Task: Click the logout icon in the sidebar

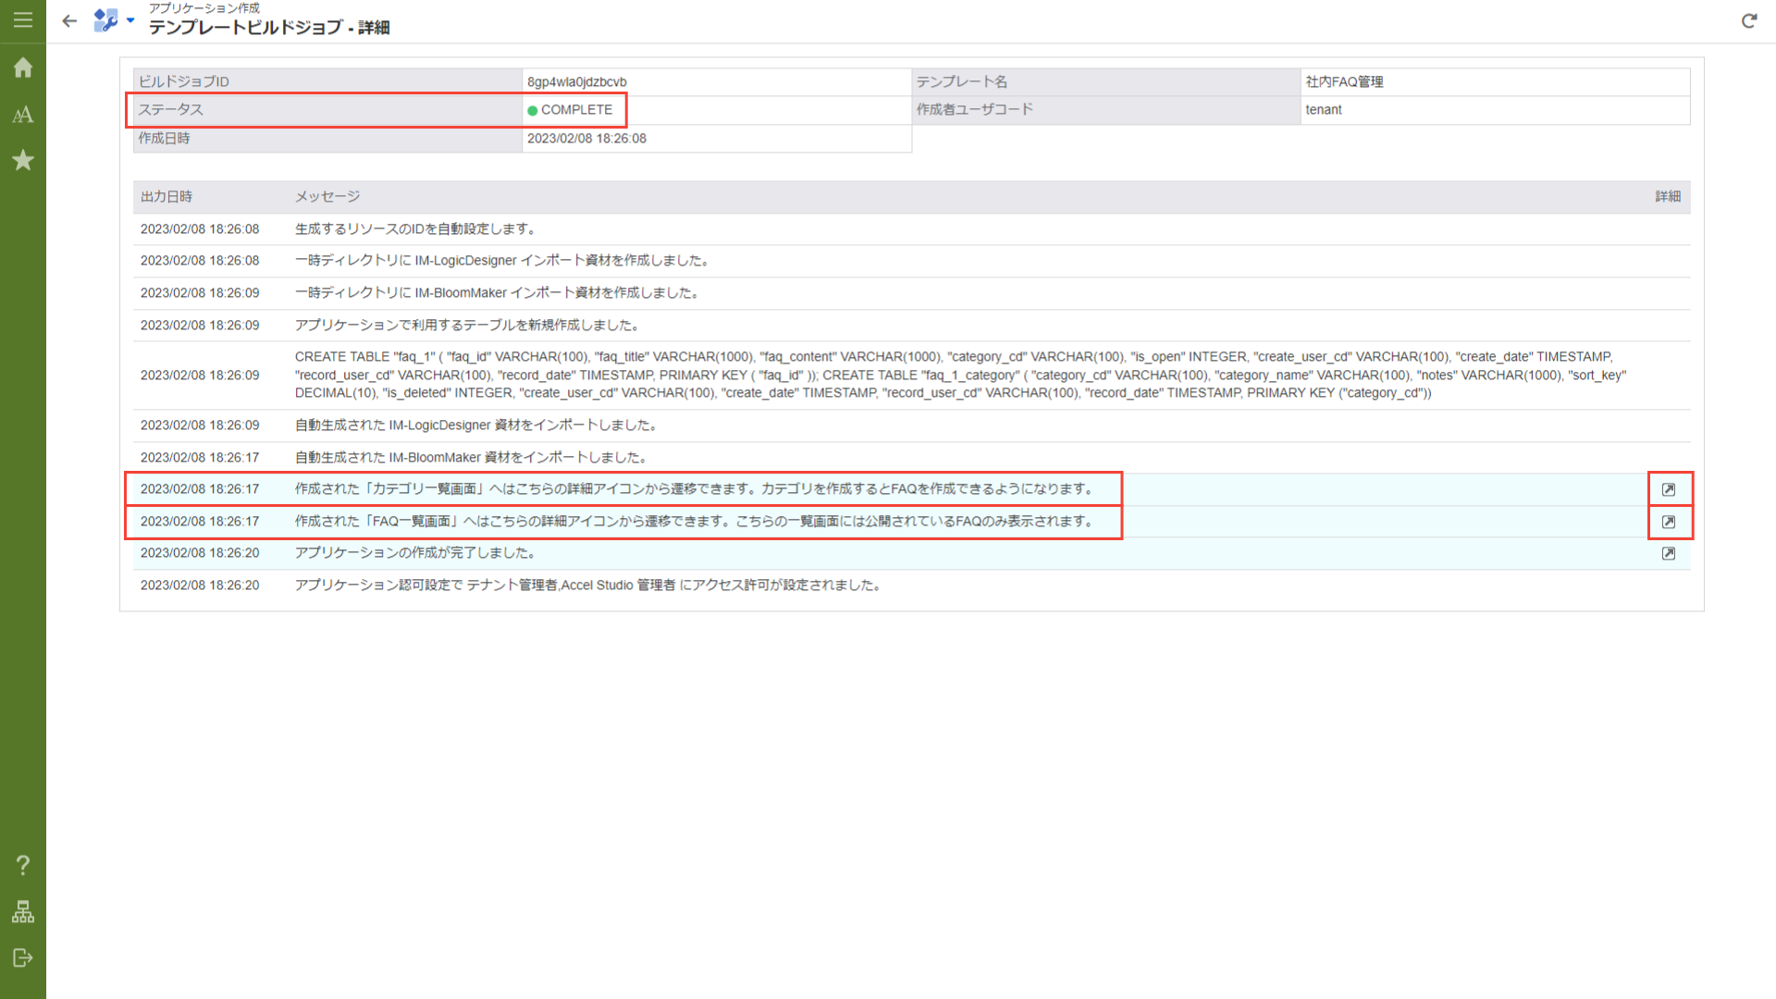Action: (x=23, y=957)
